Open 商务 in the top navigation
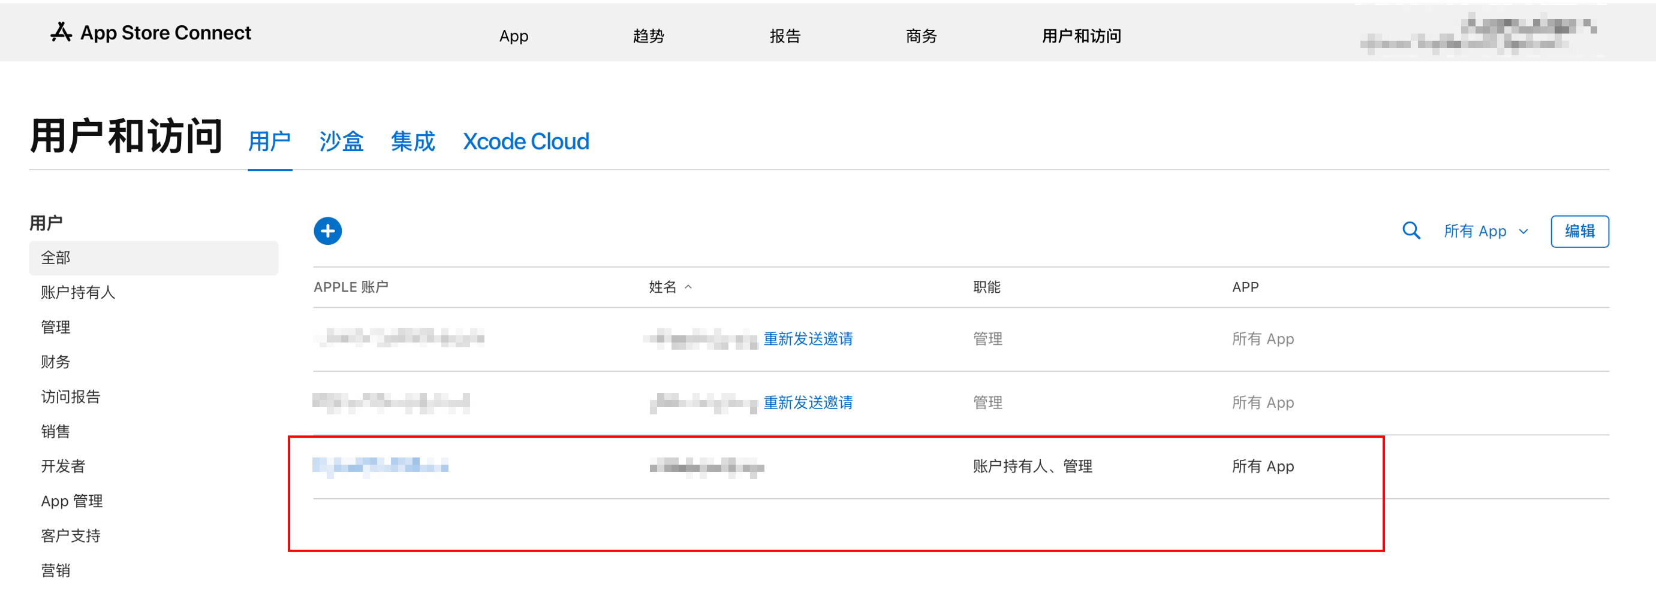The image size is (1656, 594). 920,36
